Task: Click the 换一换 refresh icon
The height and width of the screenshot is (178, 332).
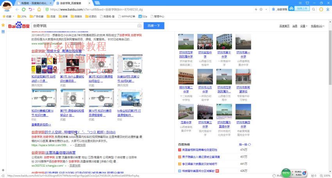Action: coord(250,144)
